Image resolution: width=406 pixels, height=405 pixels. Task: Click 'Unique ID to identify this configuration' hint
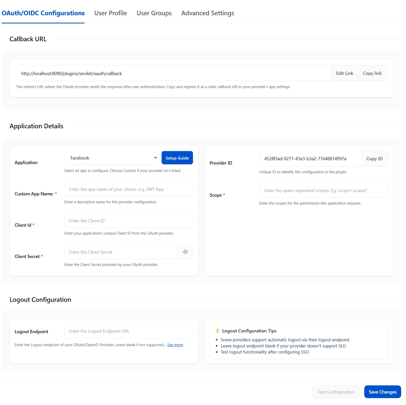(x=303, y=172)
